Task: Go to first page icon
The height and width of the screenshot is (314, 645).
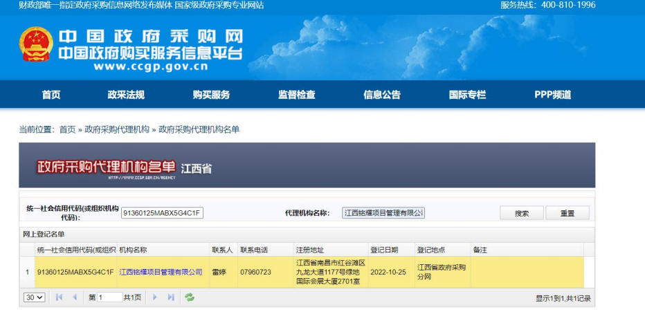Action: coord(59,297)
